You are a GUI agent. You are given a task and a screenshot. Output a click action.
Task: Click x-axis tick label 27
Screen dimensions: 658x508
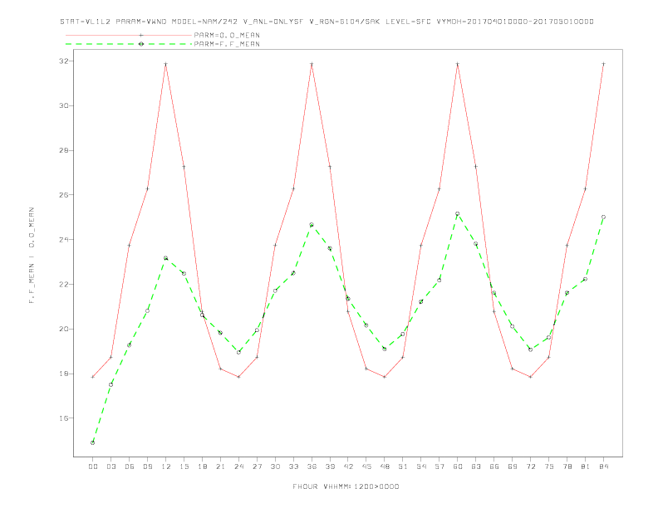click(257, 466)
